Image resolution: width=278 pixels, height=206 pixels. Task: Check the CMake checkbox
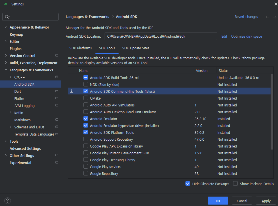pos(86,98)
